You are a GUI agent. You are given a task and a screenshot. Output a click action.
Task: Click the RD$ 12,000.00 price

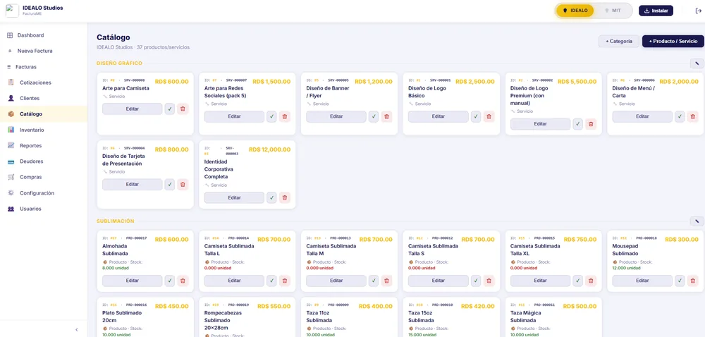pos(270,149)
